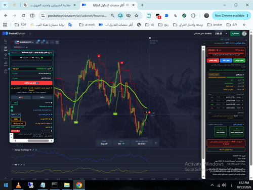The height and width of the screenshot is (190, 253).
Task: Open the broker bookmarks folder
Action: (x=215, y=25)
